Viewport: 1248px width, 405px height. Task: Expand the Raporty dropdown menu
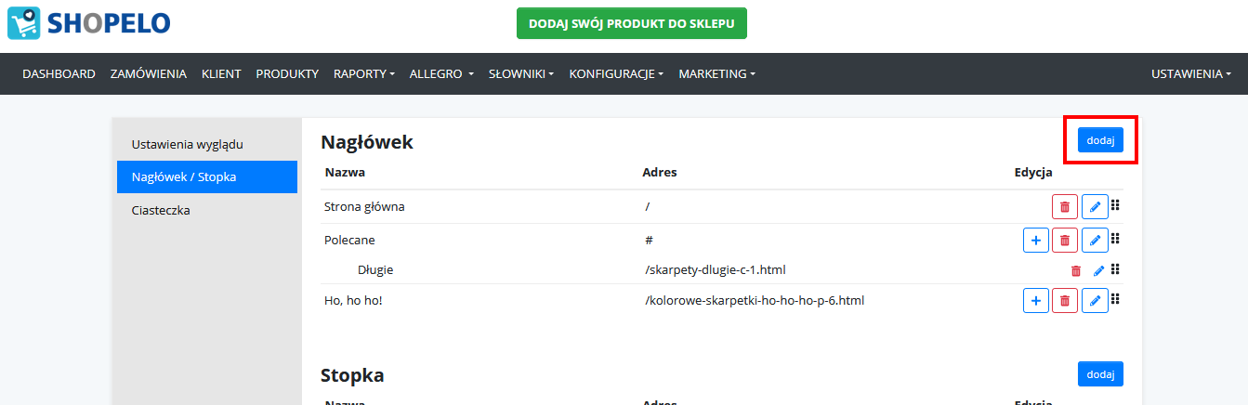[x=364, y=73]
